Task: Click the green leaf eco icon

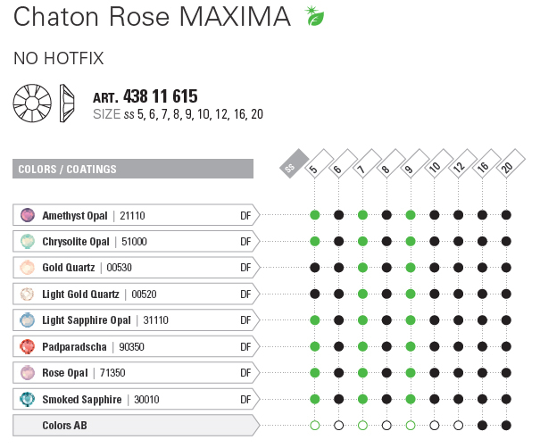Action: (313, 16)
